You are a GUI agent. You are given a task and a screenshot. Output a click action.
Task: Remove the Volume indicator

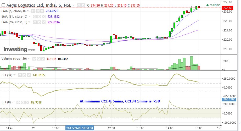(x=43, y=59)
